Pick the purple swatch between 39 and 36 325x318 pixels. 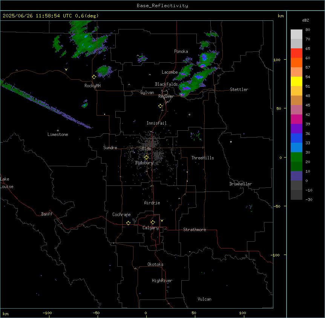(296, 128)
